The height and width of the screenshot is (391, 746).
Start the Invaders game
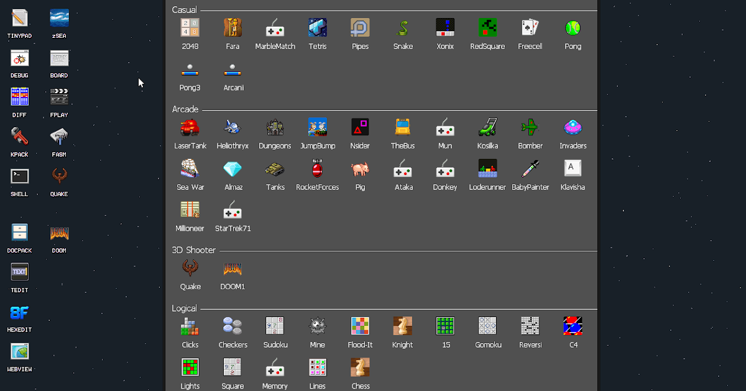(x=573, y=128)
